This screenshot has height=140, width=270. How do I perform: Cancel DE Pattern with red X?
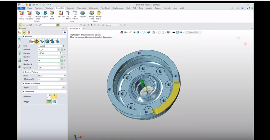(x=29, y=33)
